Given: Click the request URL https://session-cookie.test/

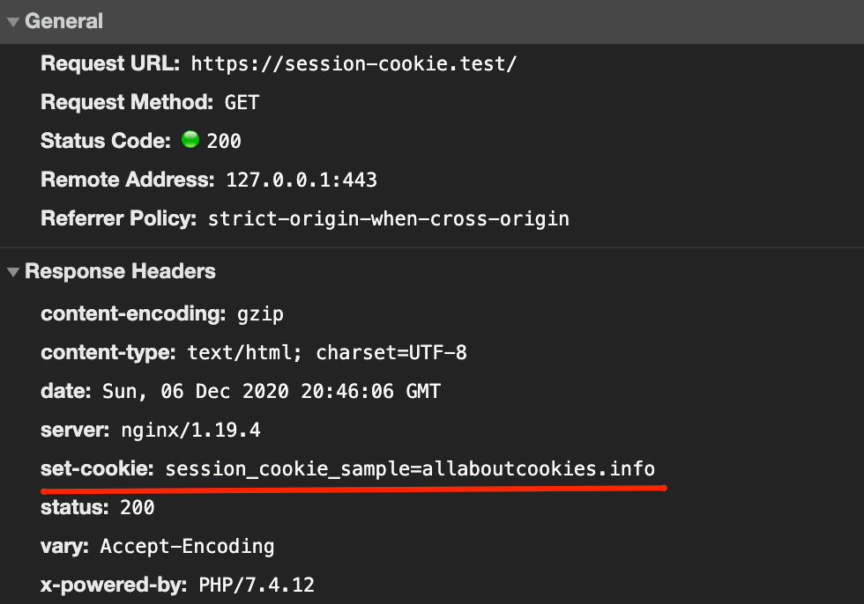Looking at the screenshot, I should pyautogui.click(x=354, y=63).
